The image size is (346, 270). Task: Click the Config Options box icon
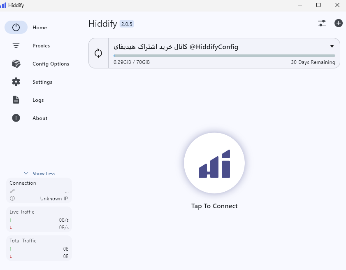point(16,64)
